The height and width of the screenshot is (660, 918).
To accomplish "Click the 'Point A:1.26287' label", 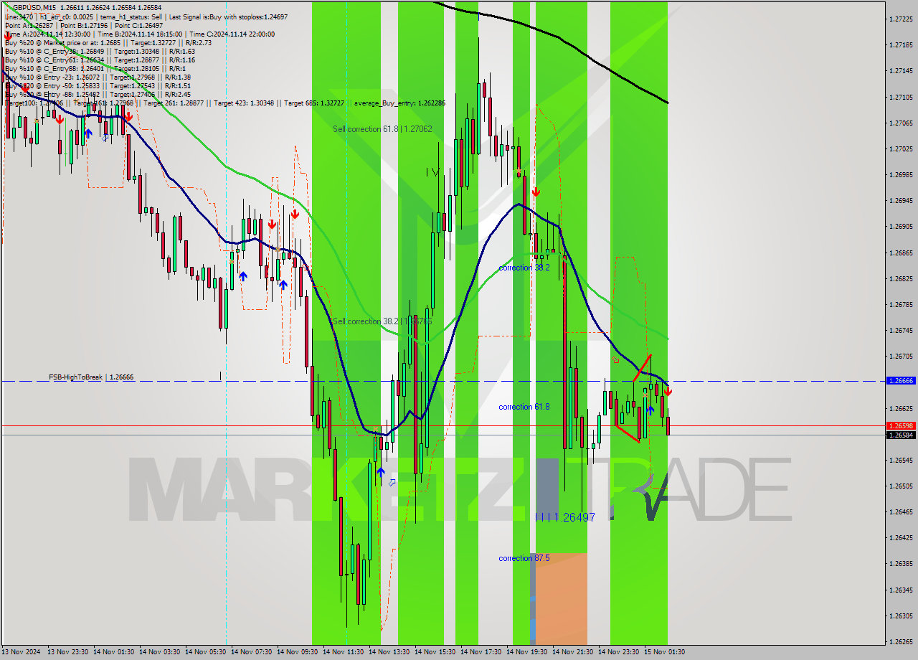I will coord(28,25).
